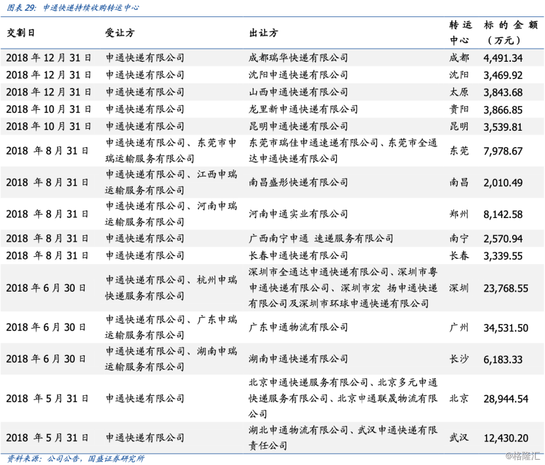Select the cell 长春申通快递有限公司
This screenshot has height=465, width=545.
(x=298, y=255)
